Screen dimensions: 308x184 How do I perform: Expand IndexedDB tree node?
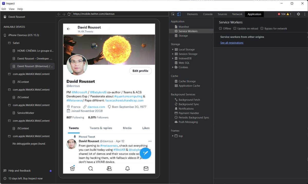pyautogui.click(x=173, y=58)
